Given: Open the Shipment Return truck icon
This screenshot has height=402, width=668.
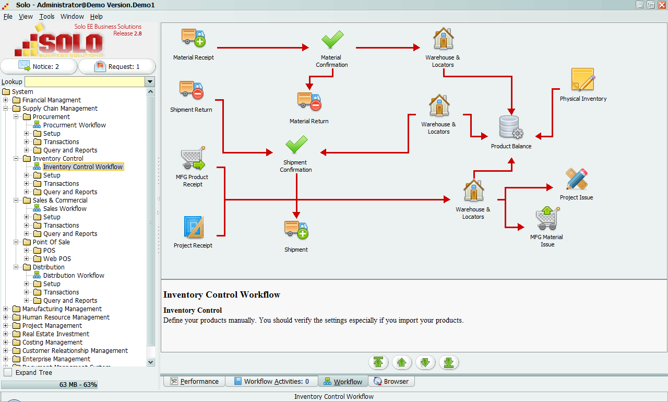Looking at the screenshot, I should tap(191, 90).
